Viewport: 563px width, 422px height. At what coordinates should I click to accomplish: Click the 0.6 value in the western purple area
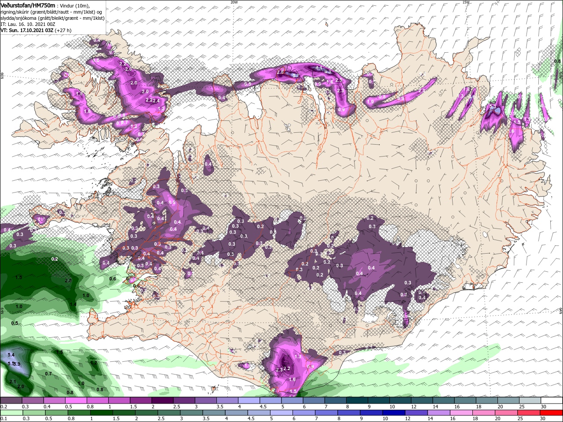click(x=172, y=203)
